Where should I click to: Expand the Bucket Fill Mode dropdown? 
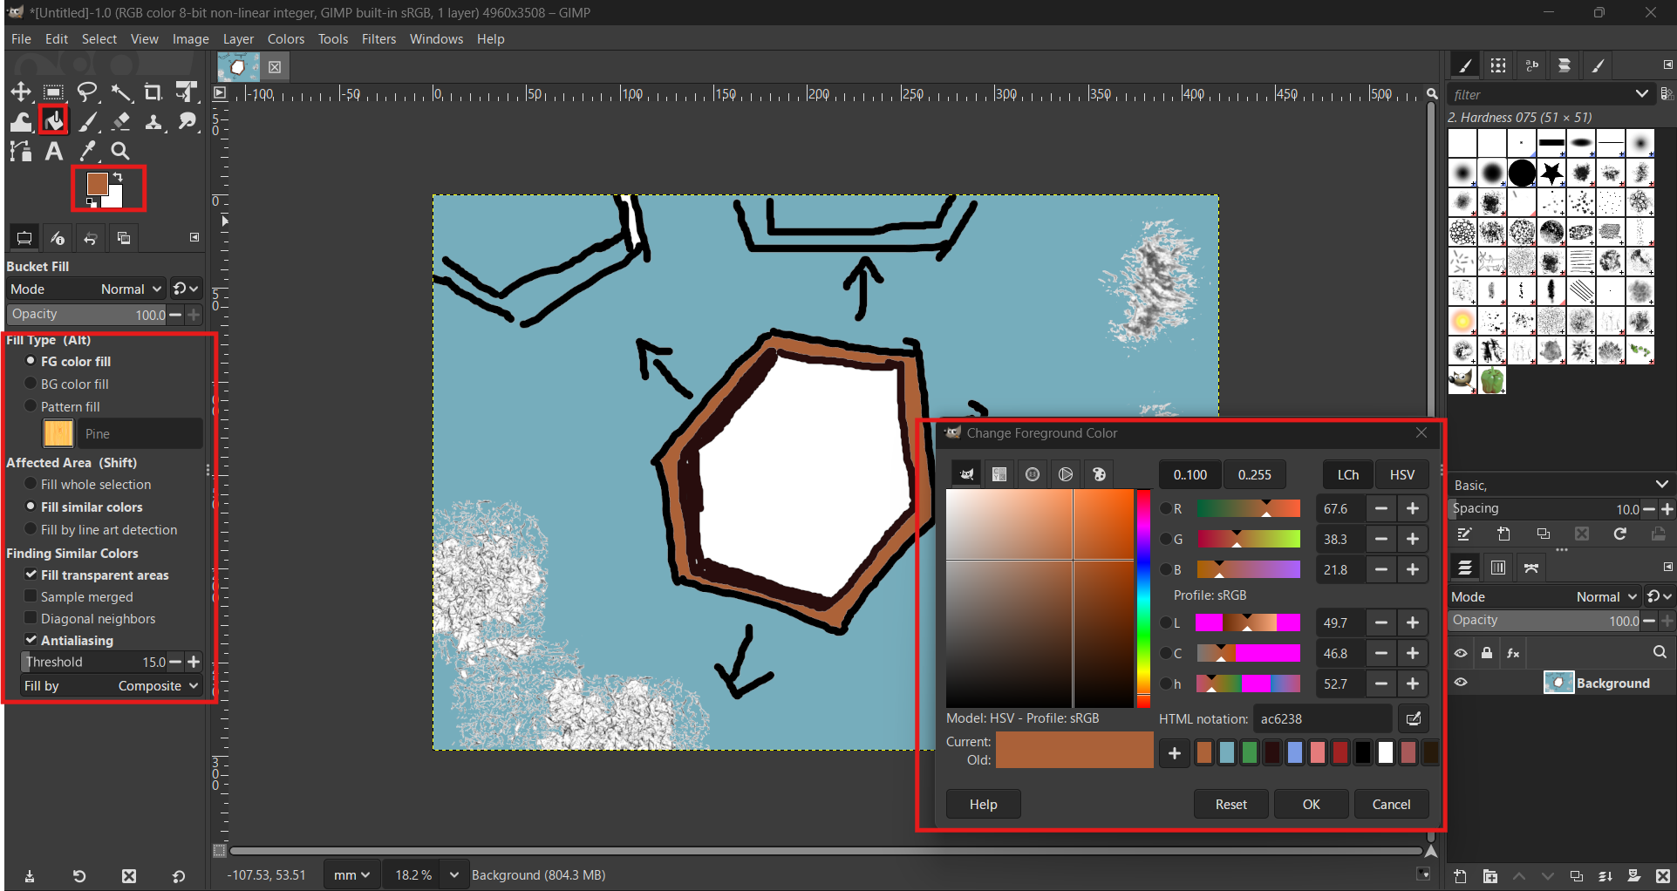coord(131,289)
